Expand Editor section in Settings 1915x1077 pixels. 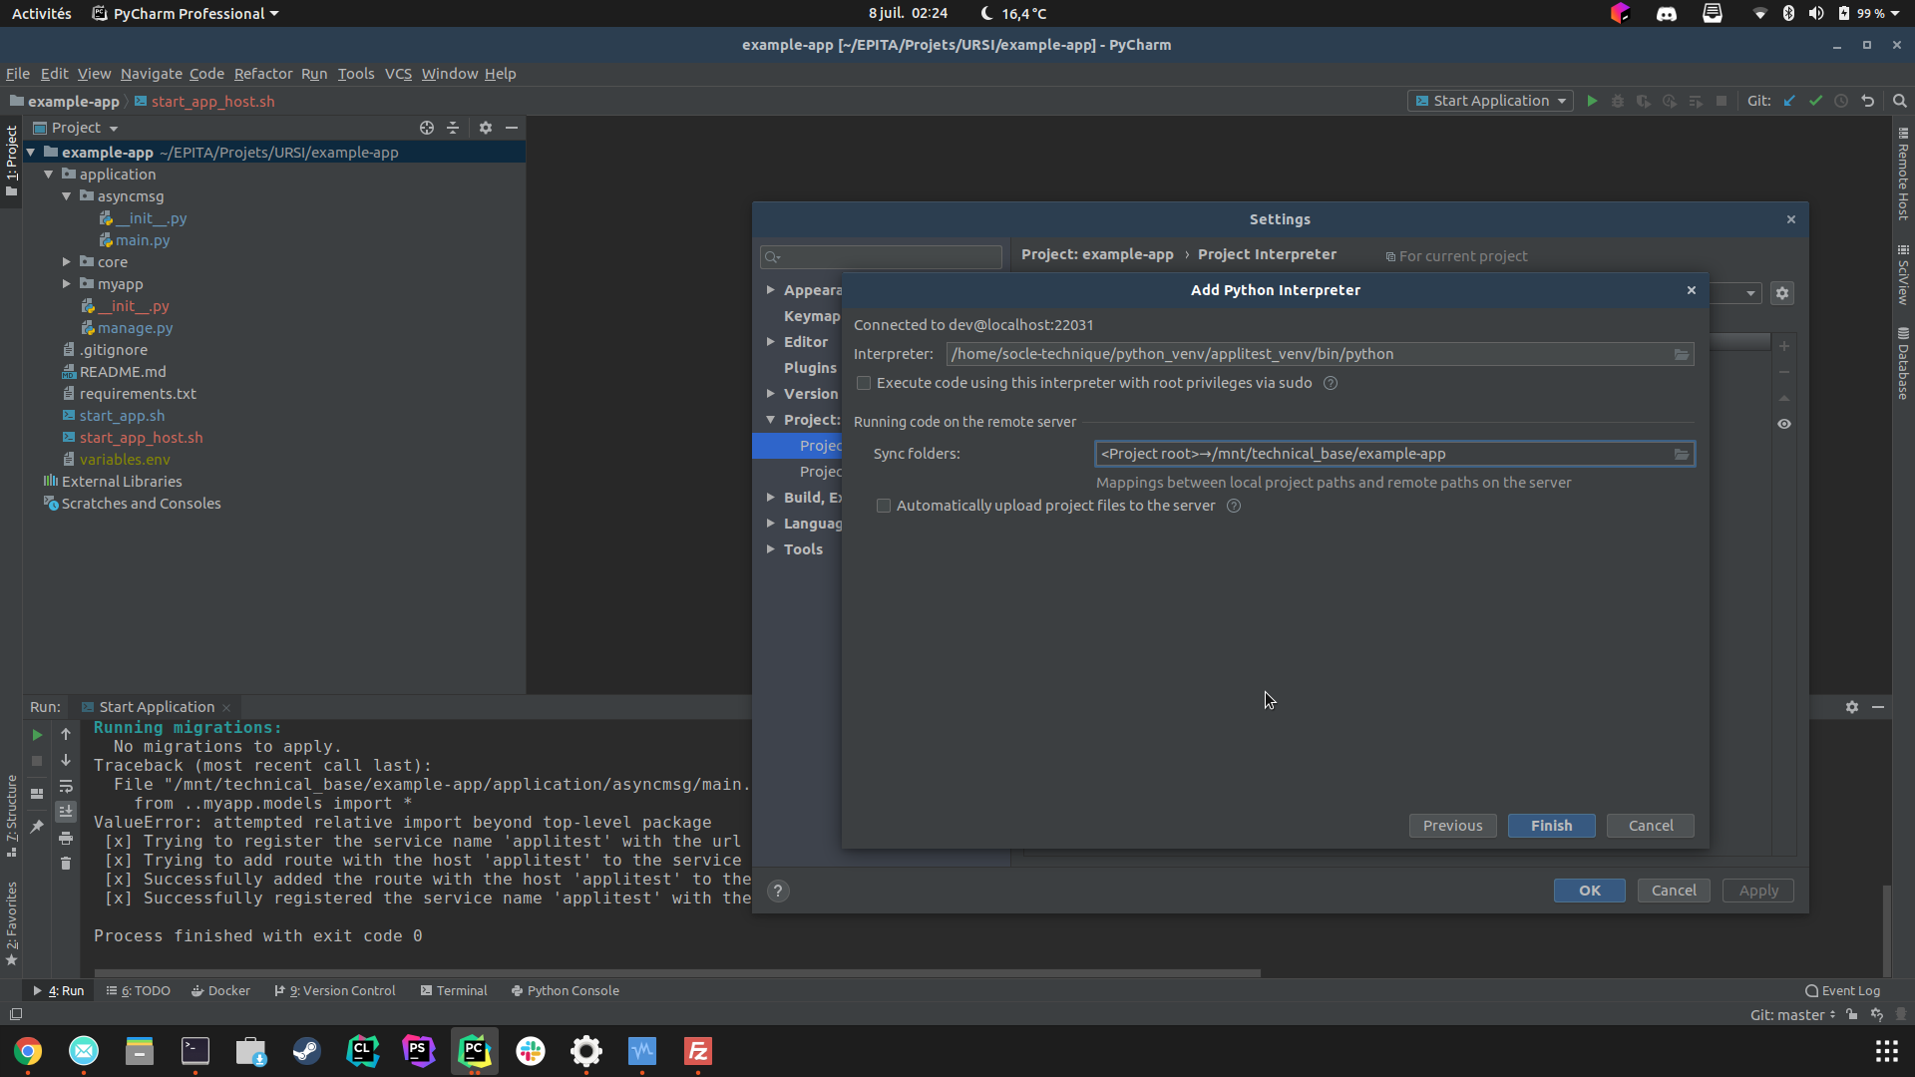tap(771, 342)
